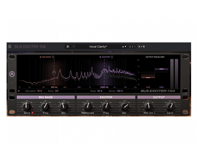Screen dimensions: 197x164
Task: Go to the next preset with down arrow
Action: click(x=125, y=47)
